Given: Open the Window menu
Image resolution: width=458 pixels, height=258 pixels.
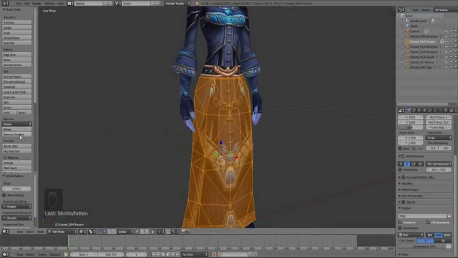Looking at the screenshot, I should pyautogui.click(x=49, y=3).
